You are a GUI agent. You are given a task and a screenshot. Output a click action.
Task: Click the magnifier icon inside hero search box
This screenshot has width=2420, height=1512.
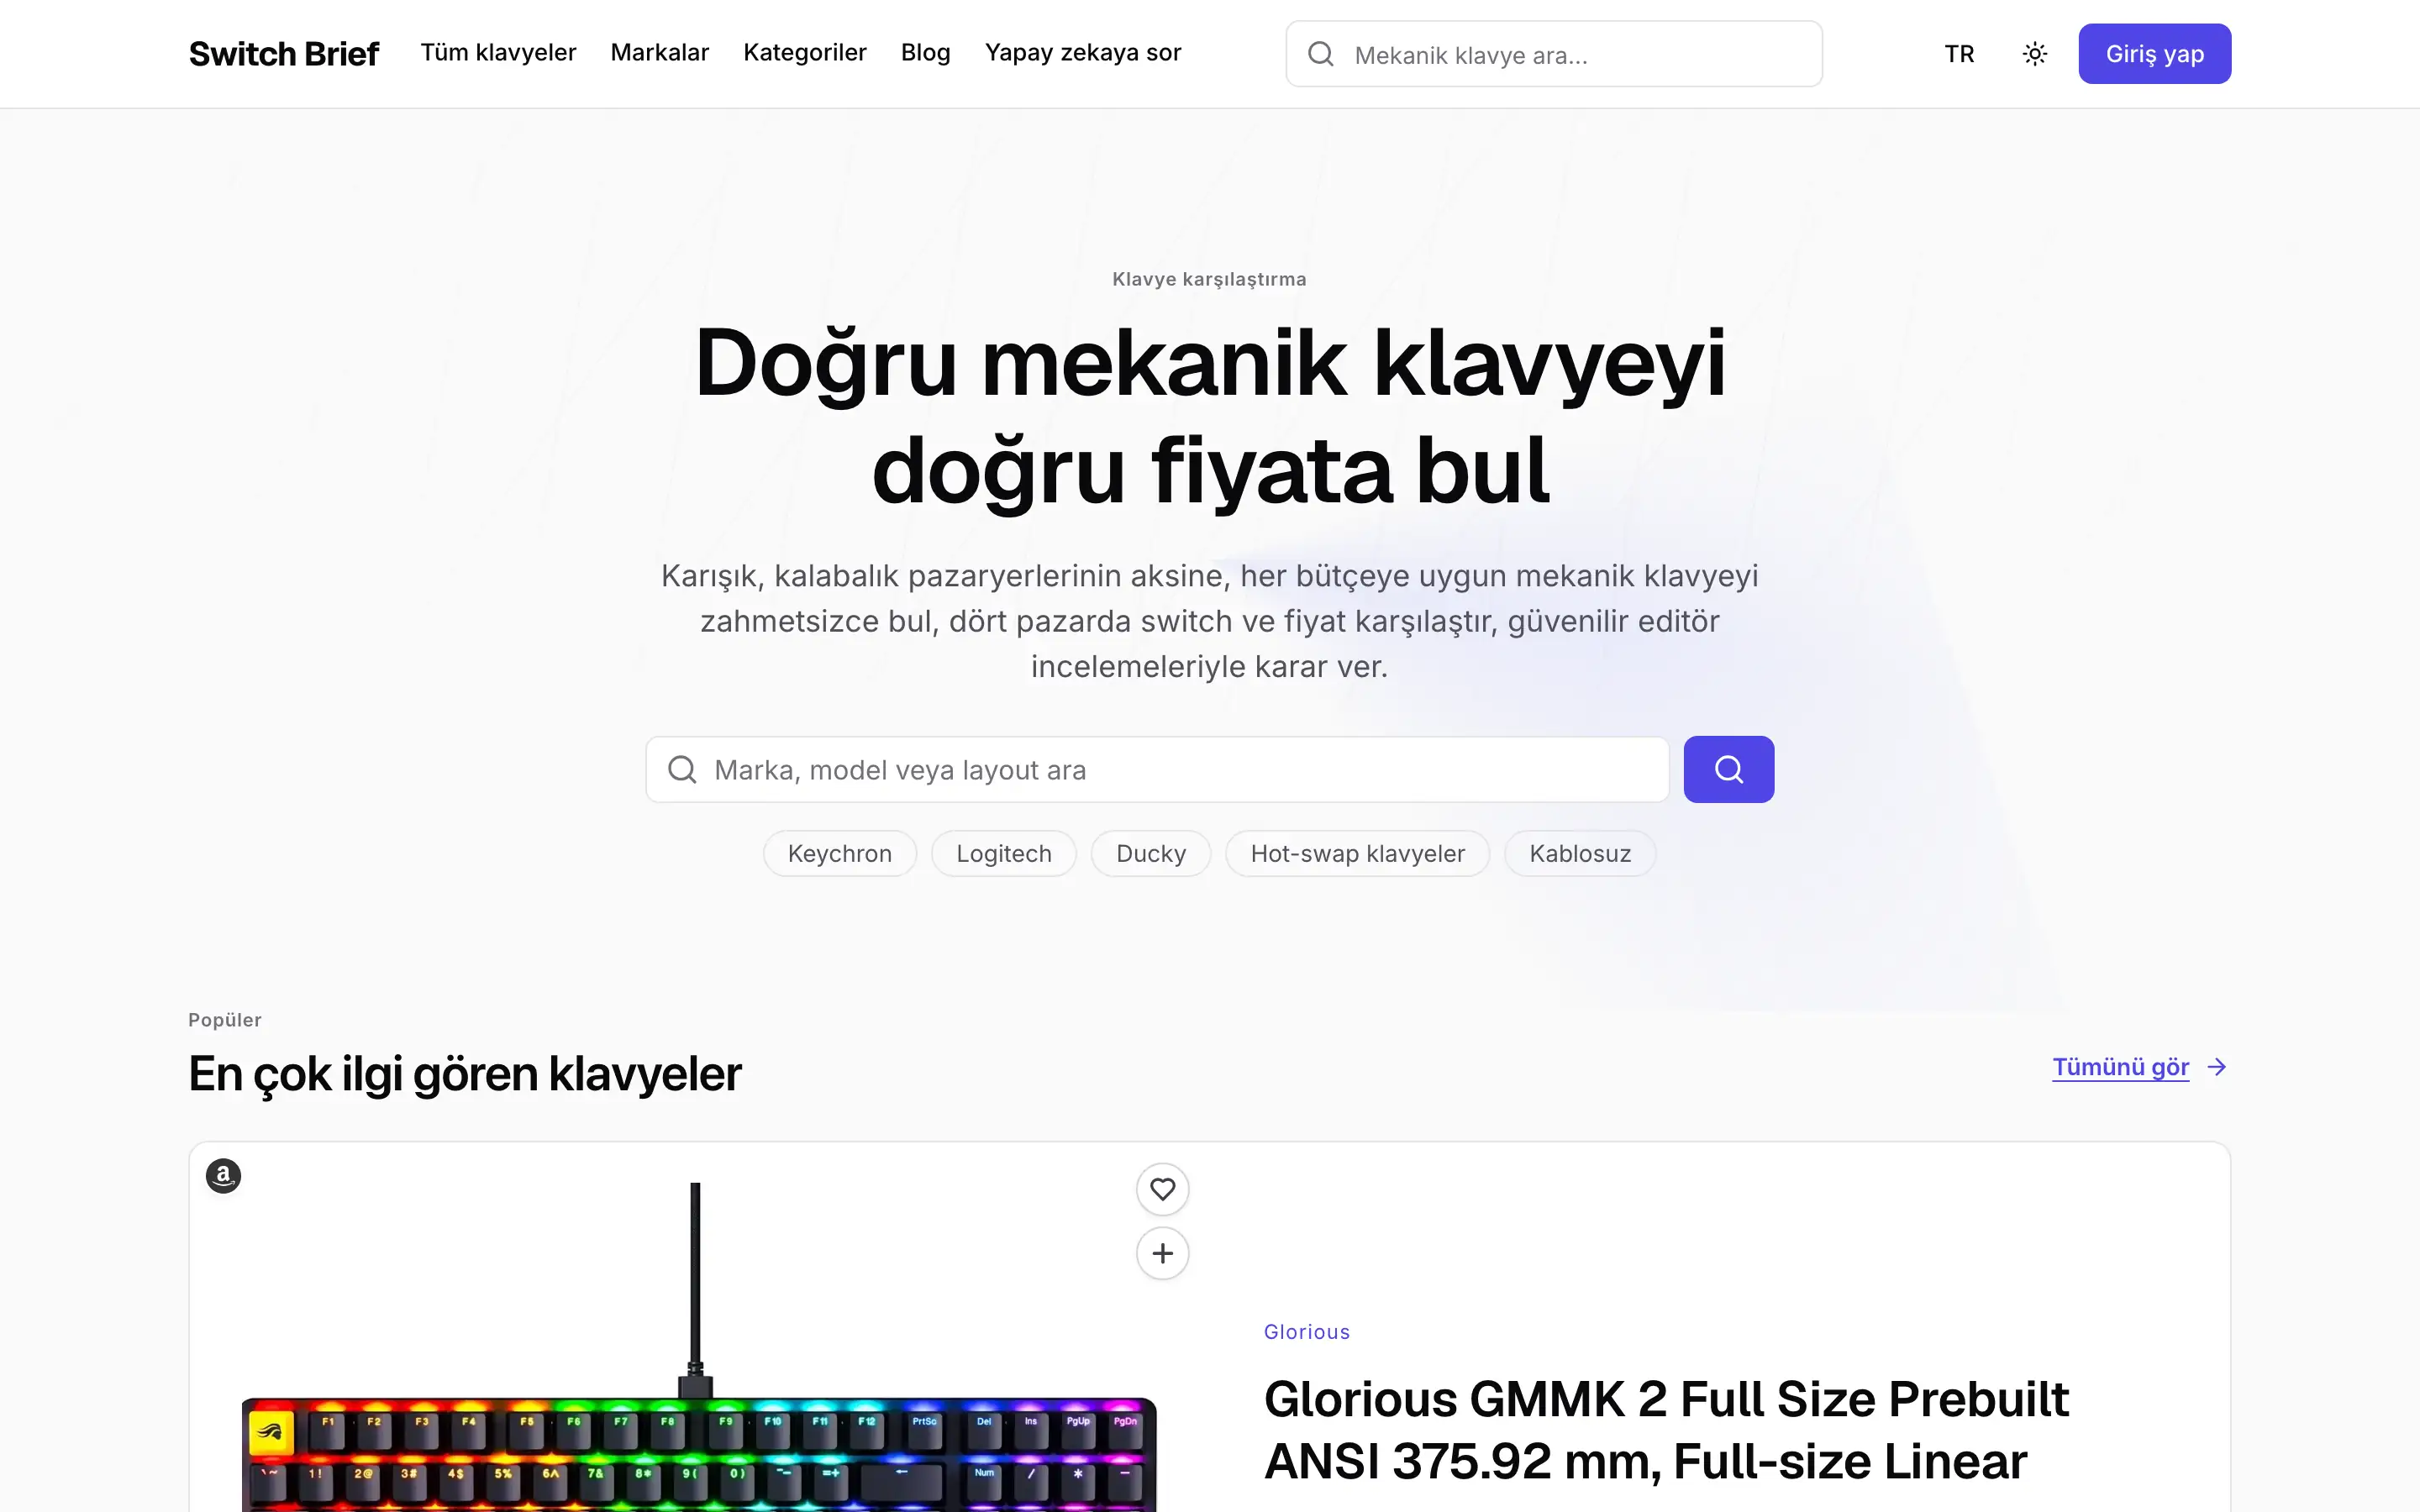682,769
